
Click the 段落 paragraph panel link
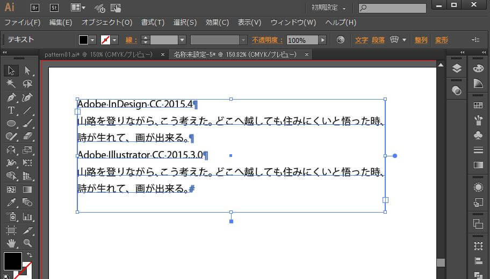378,40
